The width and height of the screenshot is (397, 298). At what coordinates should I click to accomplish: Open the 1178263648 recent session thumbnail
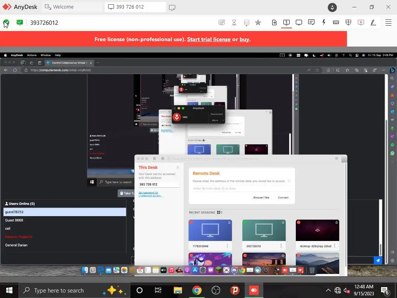(210, 230)
